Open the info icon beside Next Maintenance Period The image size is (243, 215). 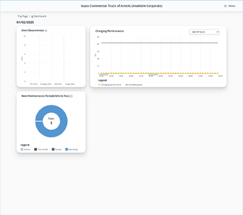click(71, 96)
